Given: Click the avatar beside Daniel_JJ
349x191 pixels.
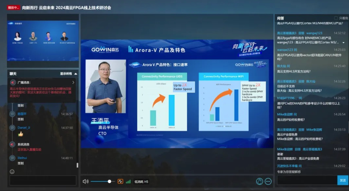Looking at the screenshot, I should pyautogui.click(x=12, y=128).
